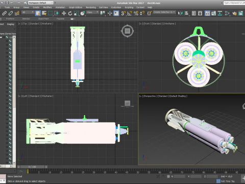The image size is (245, 184).
Task: Click the Open File icon in title bar
Action: coord(2,3)
